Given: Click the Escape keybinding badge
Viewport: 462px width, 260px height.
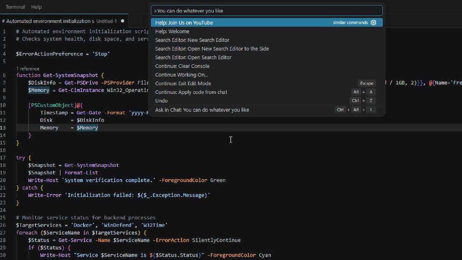Looking at the screenshot, I should click(367, 84).
